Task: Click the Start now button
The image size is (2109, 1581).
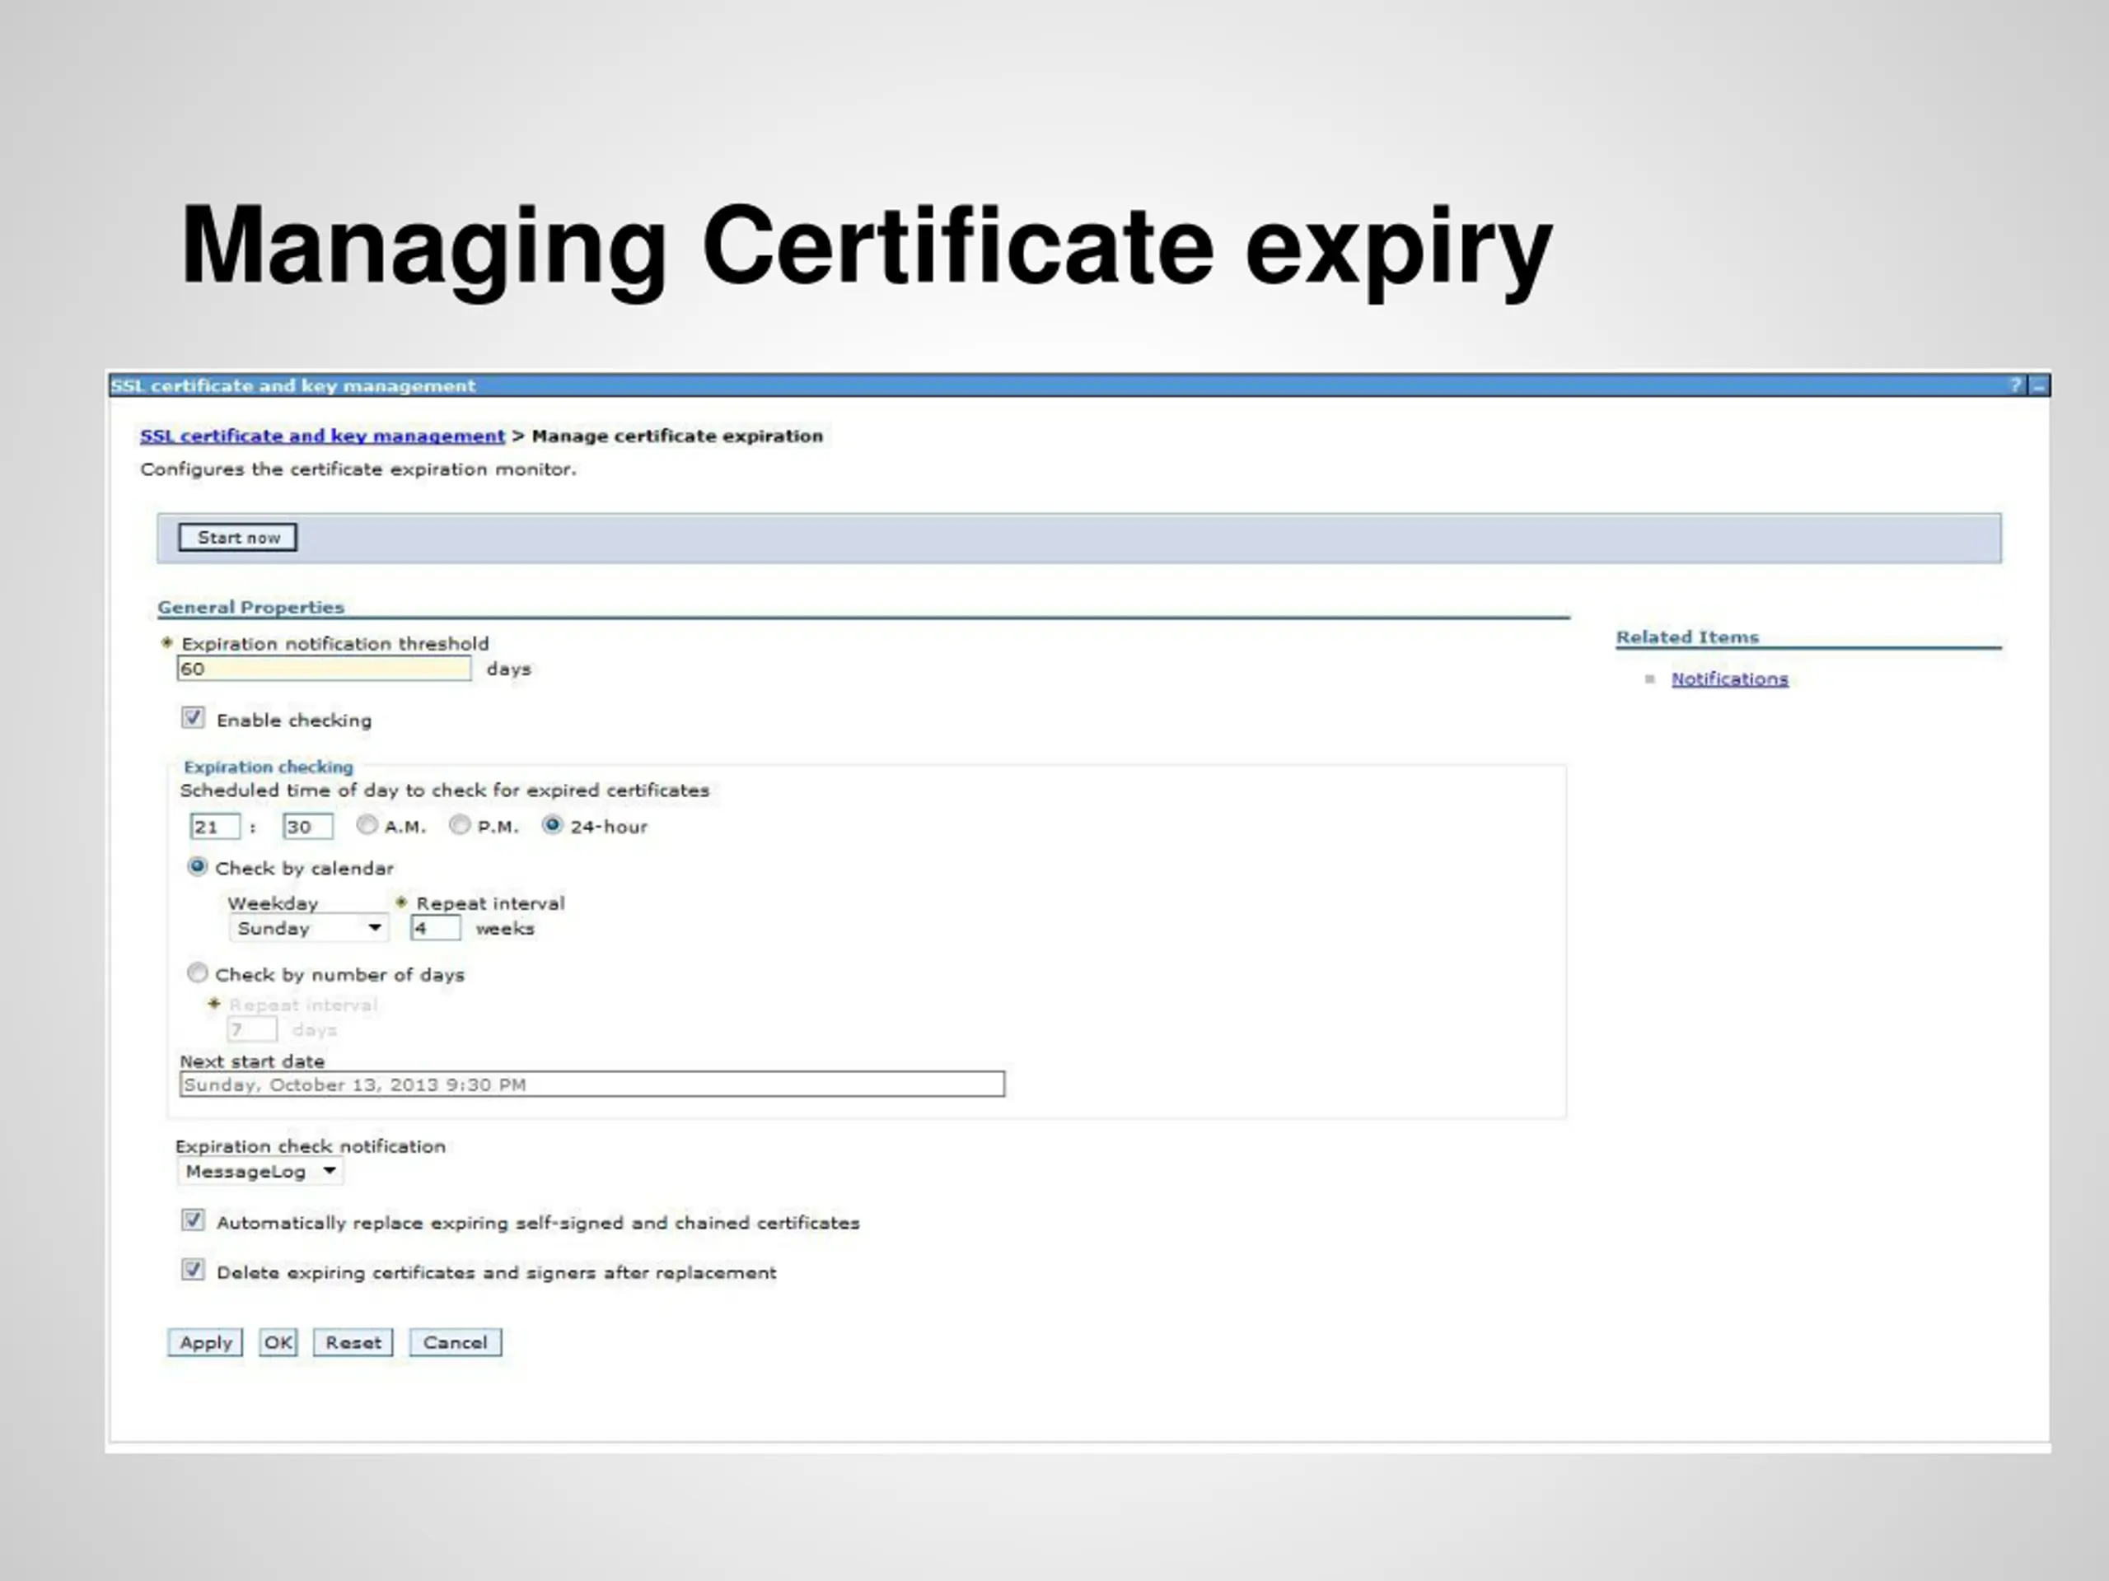Action: click(x=237, y=538)
